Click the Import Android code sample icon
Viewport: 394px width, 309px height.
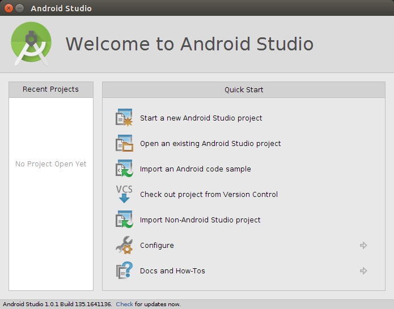[x=124, y=169]
